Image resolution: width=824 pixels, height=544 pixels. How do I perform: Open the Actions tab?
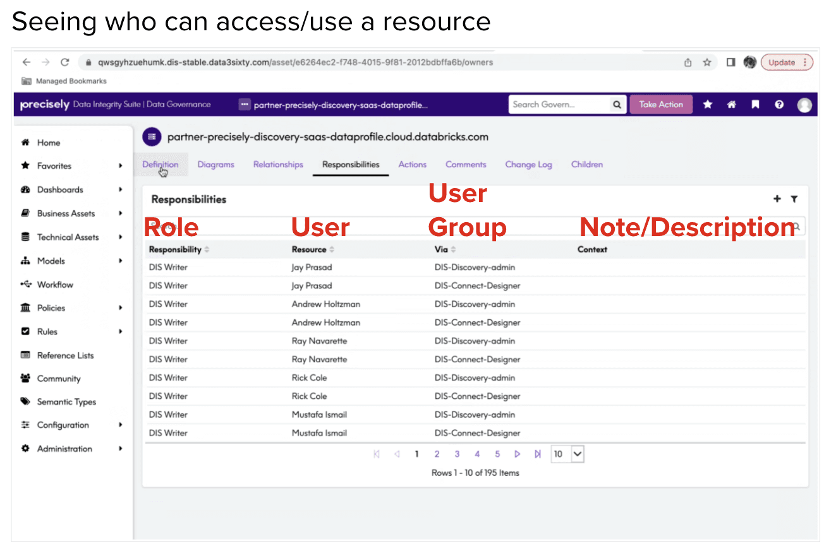coord(413,165)
